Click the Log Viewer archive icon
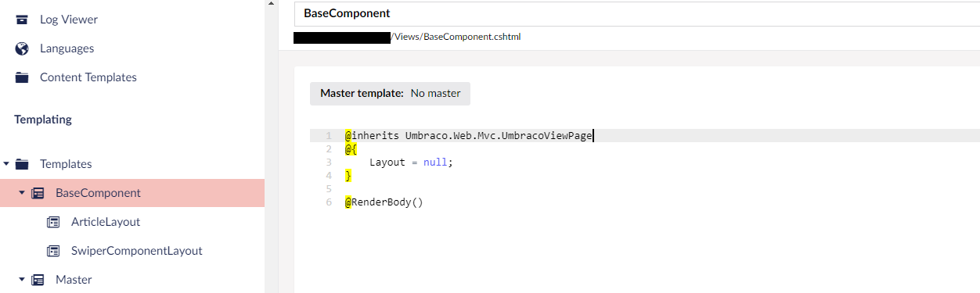Screen dimensions: 980x293 click(22, 20)
